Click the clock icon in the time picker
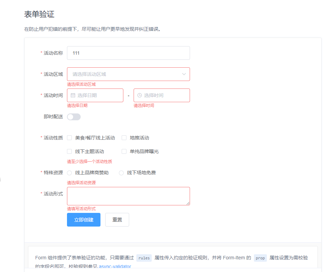 [140, 95]
